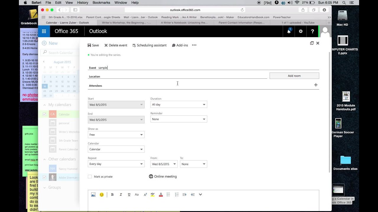Open the emoji smiley picker
378x212 pixels.
102,195
